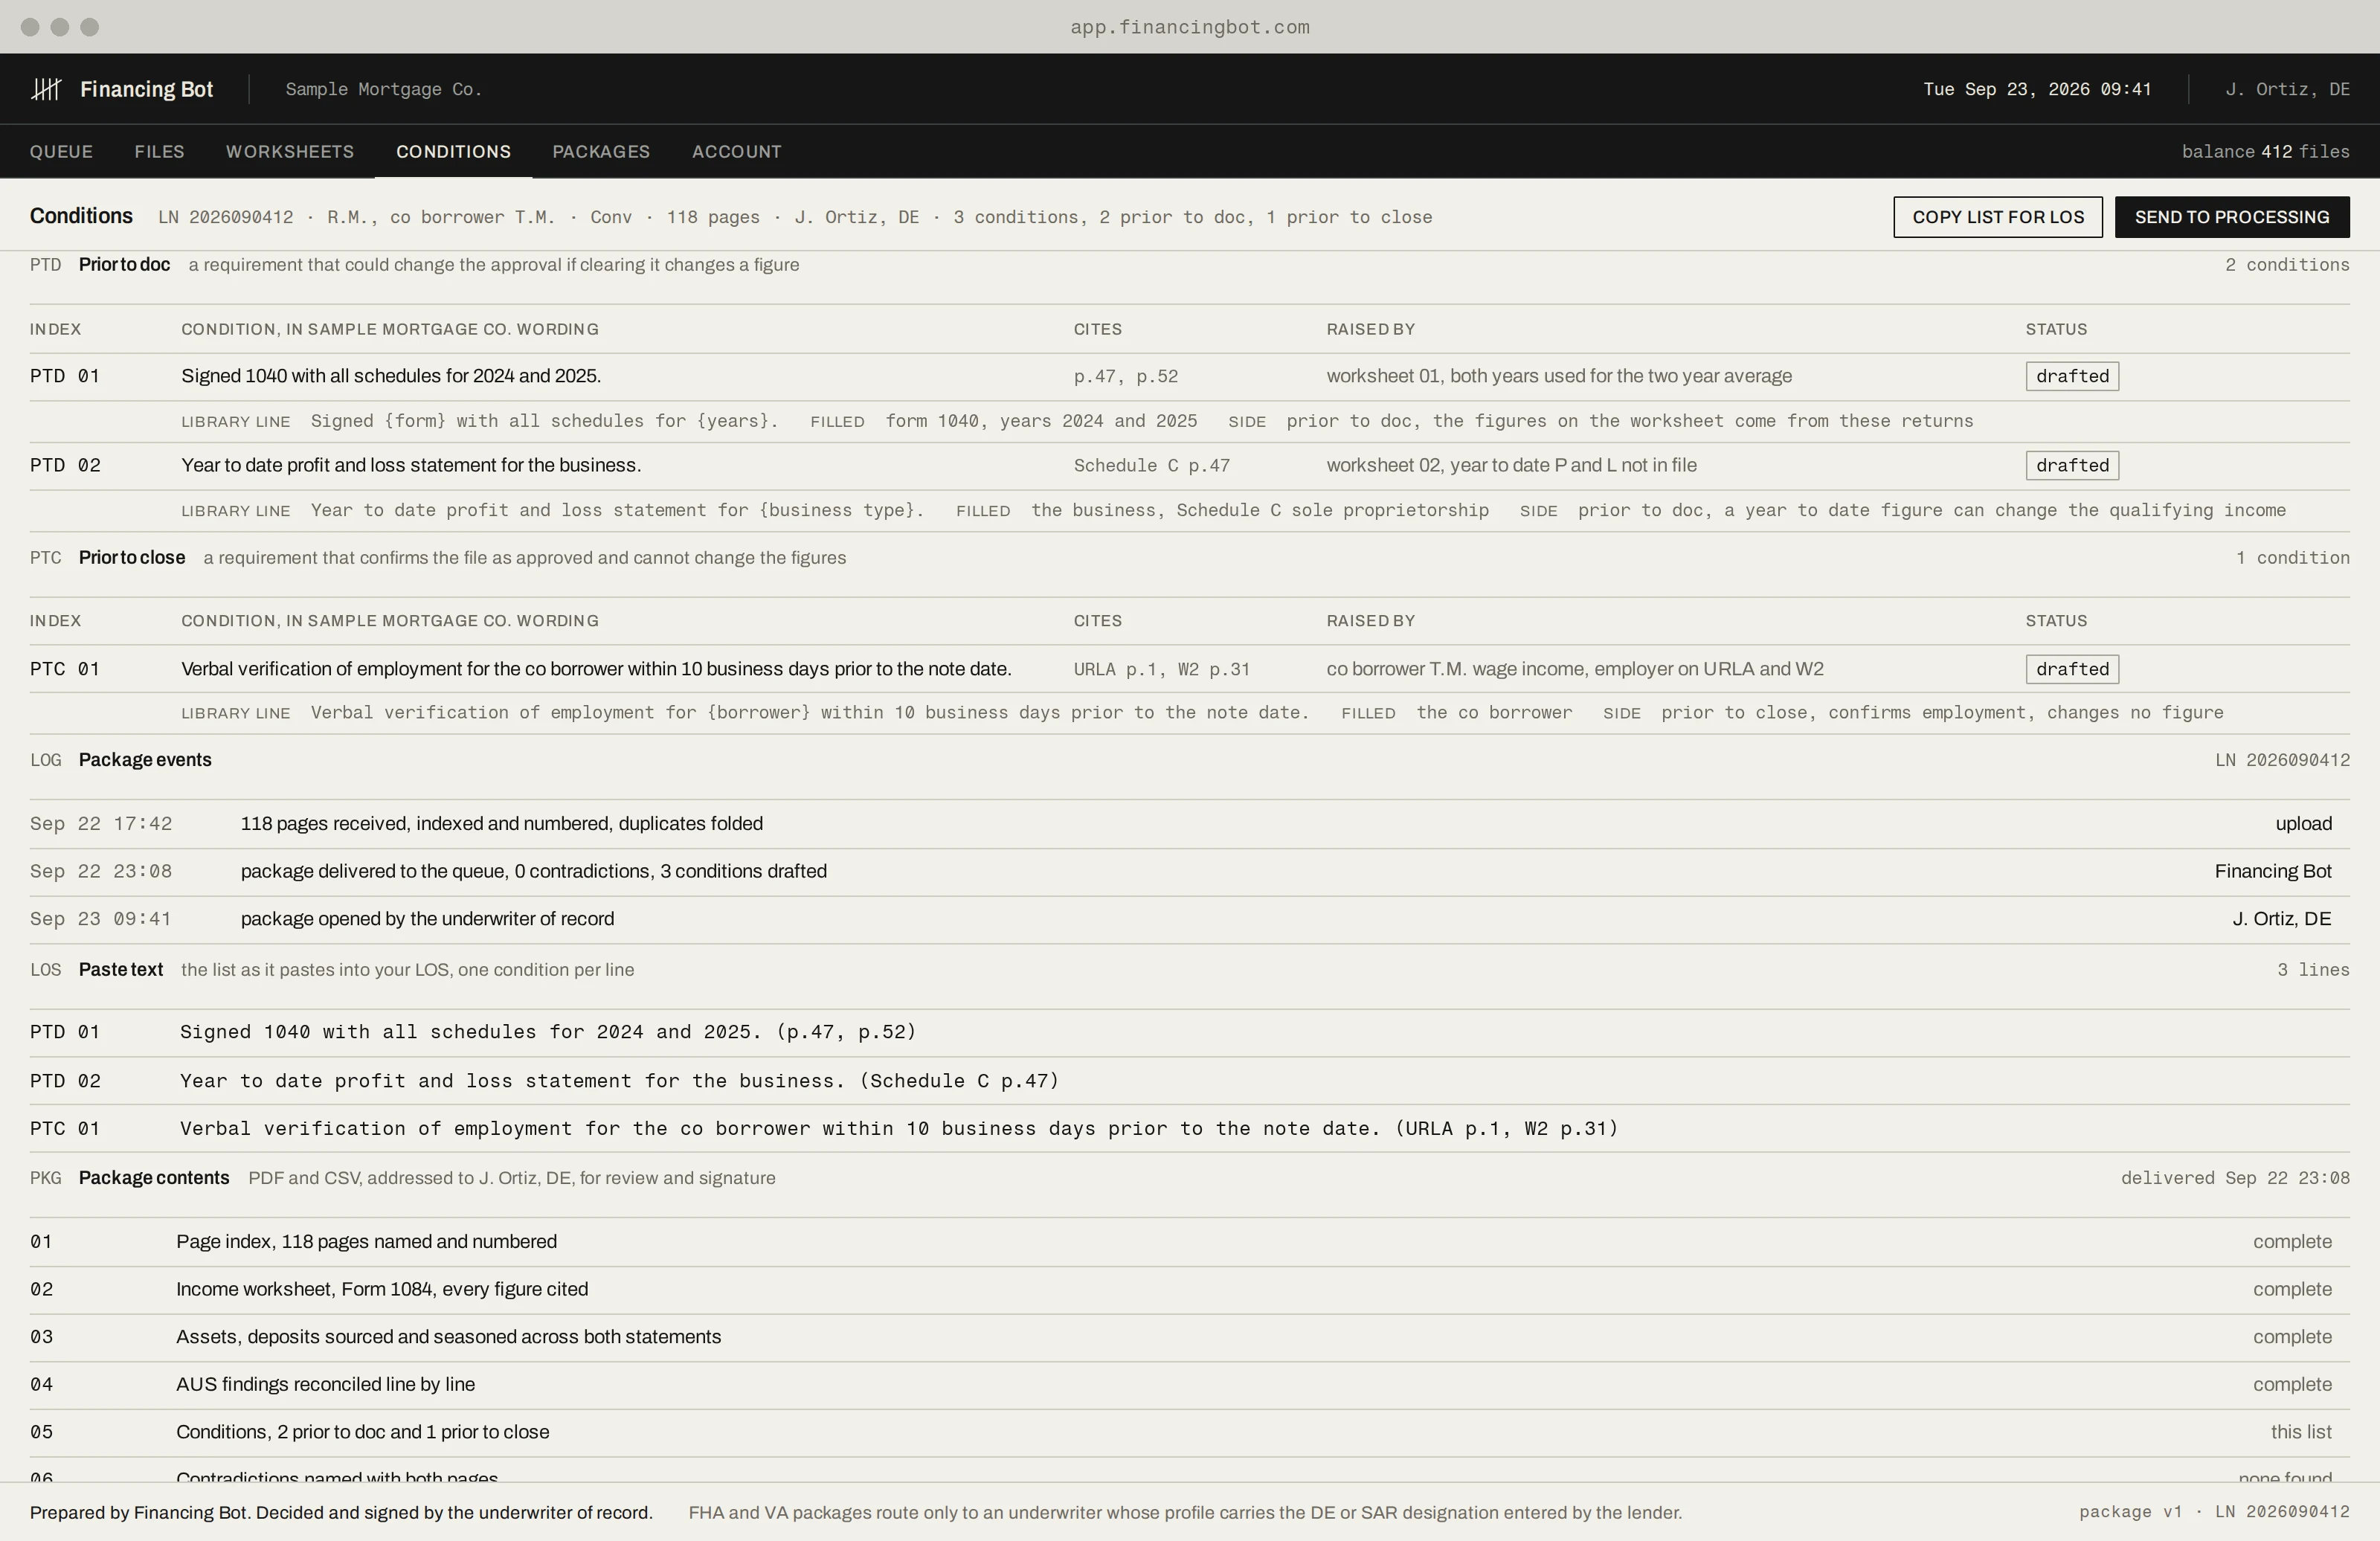This screenshot has width=2380, height=1541.
Task: Click the drafted status of PTC 01
Action: 2072,669
